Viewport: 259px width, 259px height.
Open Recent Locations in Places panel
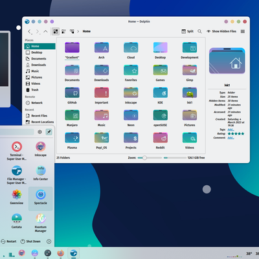point(39,122)
